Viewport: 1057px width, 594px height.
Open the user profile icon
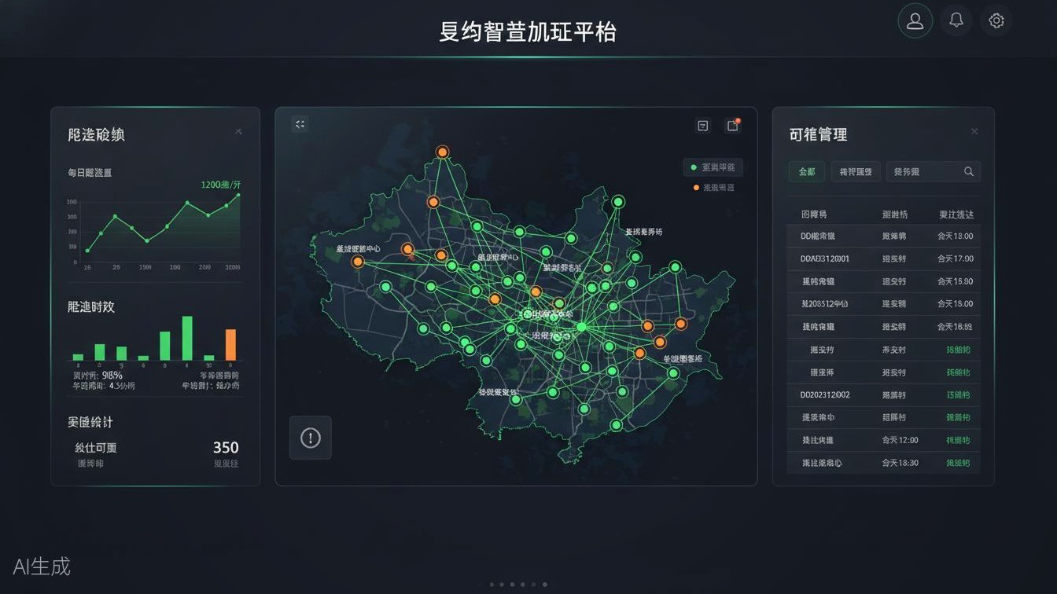915,21
